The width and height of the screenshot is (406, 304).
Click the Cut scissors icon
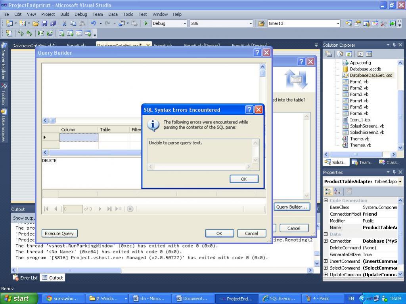point(64,24)
